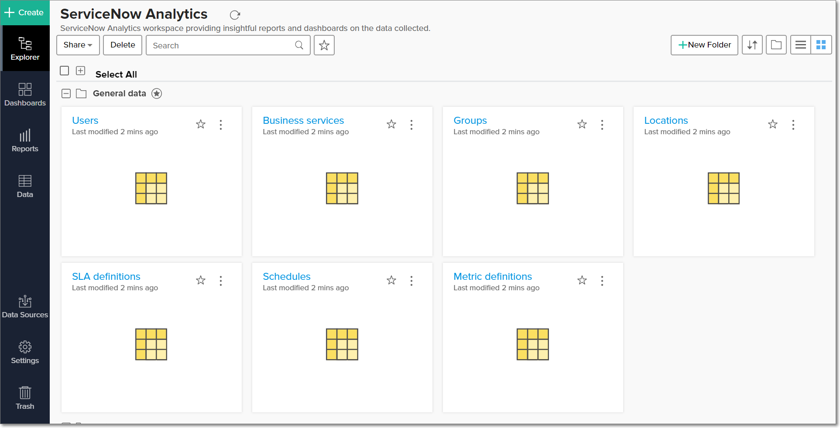Open more options for Groups

pyautogui.click(x=602, y=125)
